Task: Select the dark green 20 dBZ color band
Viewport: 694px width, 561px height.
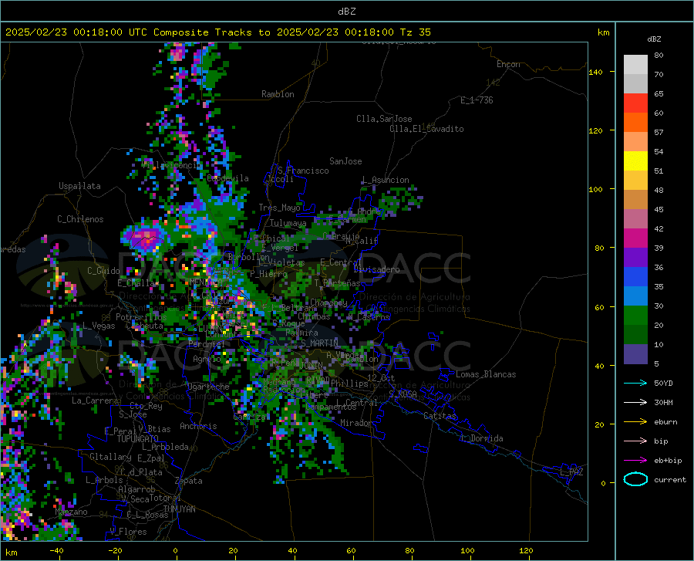Action: click(x=635, y=335)
